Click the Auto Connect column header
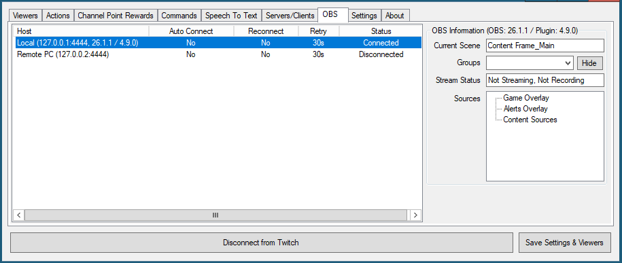This screenshot has height=263, width=622. point(191,31)
